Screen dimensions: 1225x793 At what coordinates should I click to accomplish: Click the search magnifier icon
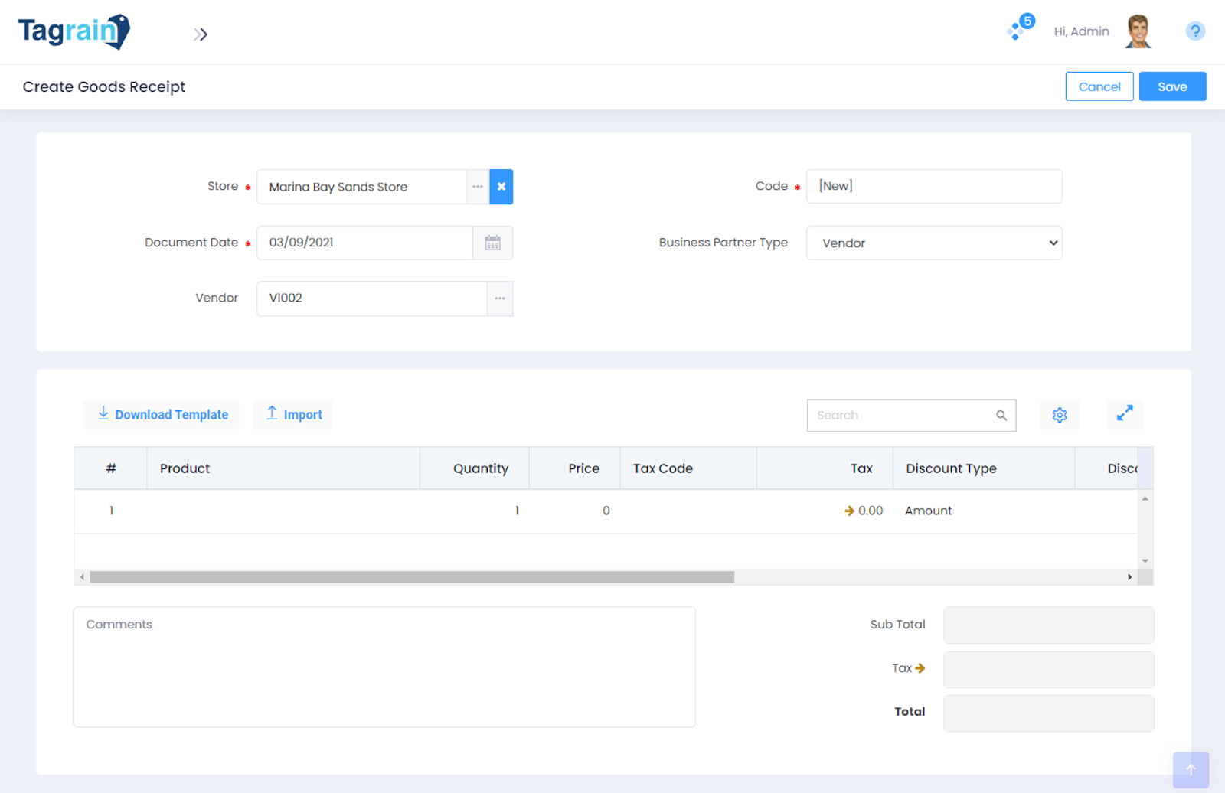click(1001, 416)
